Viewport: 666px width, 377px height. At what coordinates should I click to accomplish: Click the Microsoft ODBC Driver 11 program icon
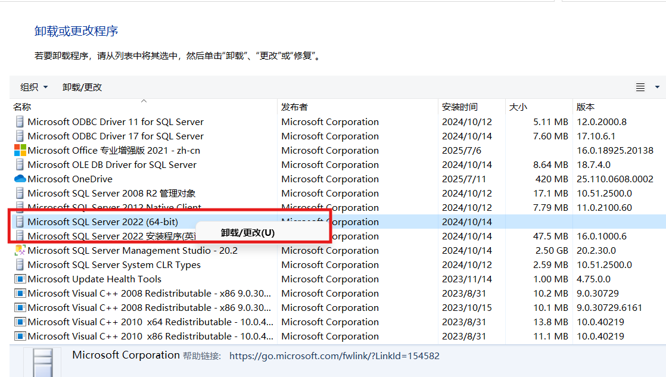click(20, 122)
